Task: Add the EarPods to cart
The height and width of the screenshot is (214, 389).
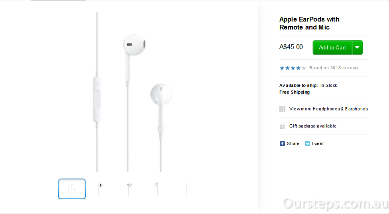Action: [332, 47]
